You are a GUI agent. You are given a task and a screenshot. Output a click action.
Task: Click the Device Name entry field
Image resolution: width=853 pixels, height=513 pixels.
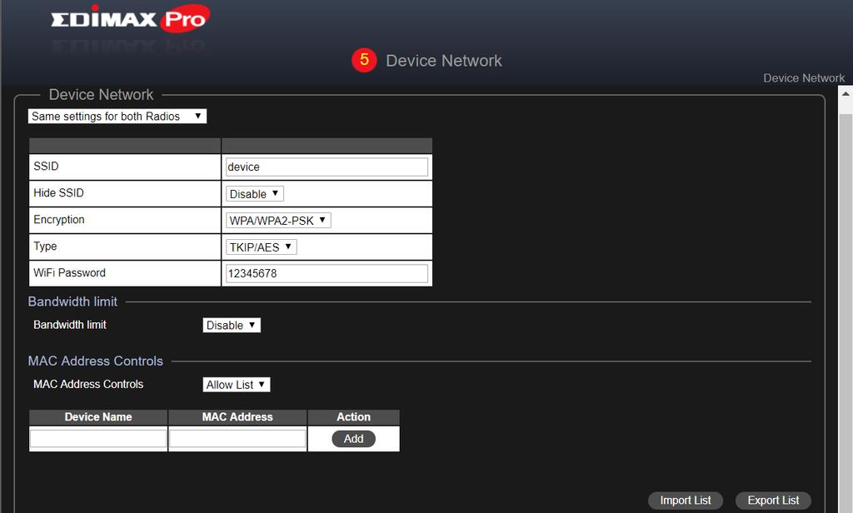(x=98, y=439)
